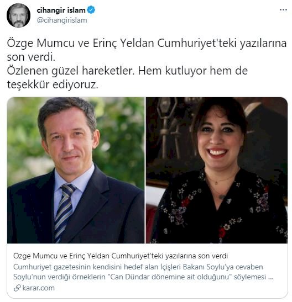The width and height of the screenshot is (292, 302).
Task: Open karar.com domain link
Action: 38,288
